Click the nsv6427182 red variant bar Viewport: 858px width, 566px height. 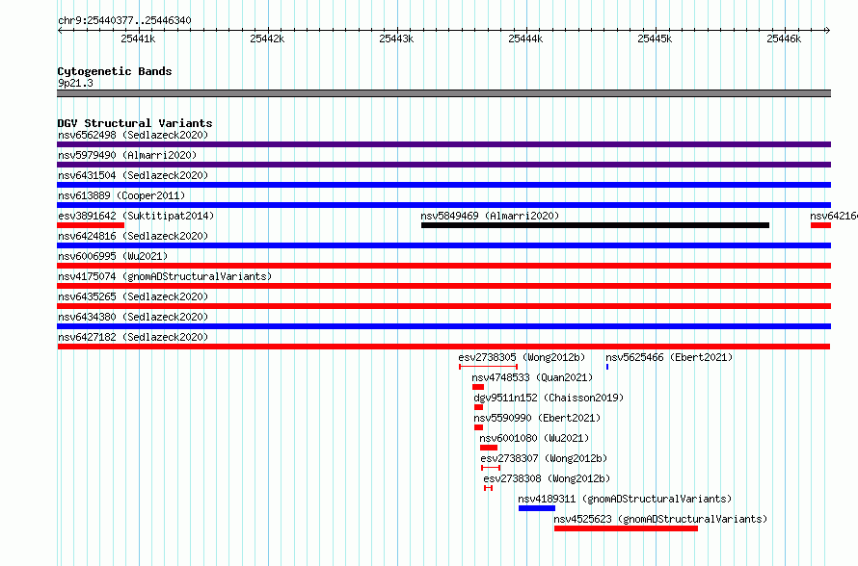coord(443,347)
